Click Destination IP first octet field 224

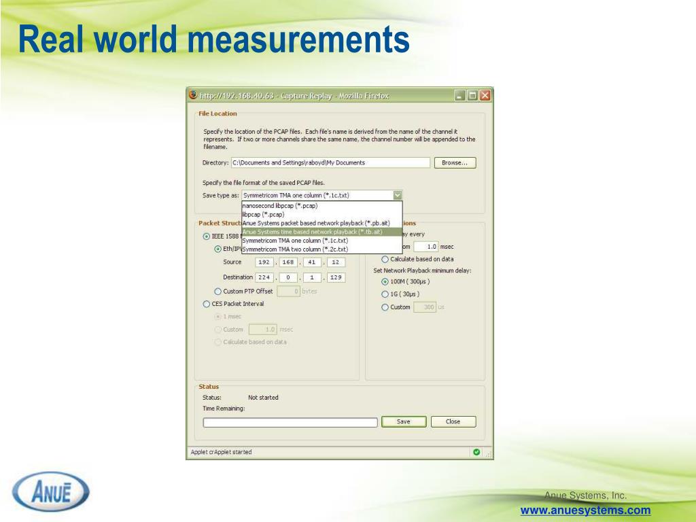[x=264, y=277]
